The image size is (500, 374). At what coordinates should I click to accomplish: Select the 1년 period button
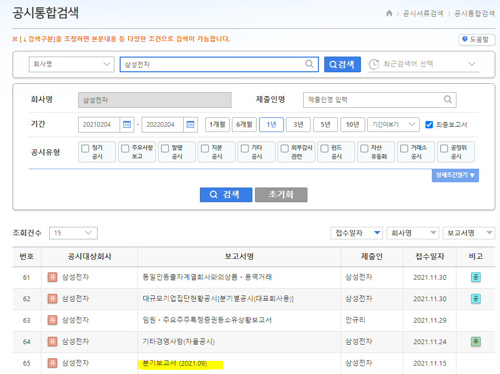click(271, 125)
